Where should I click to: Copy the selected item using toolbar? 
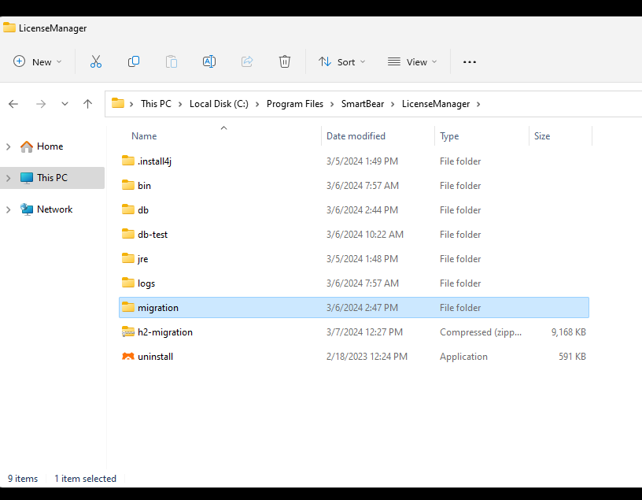[x=134, y=61]
